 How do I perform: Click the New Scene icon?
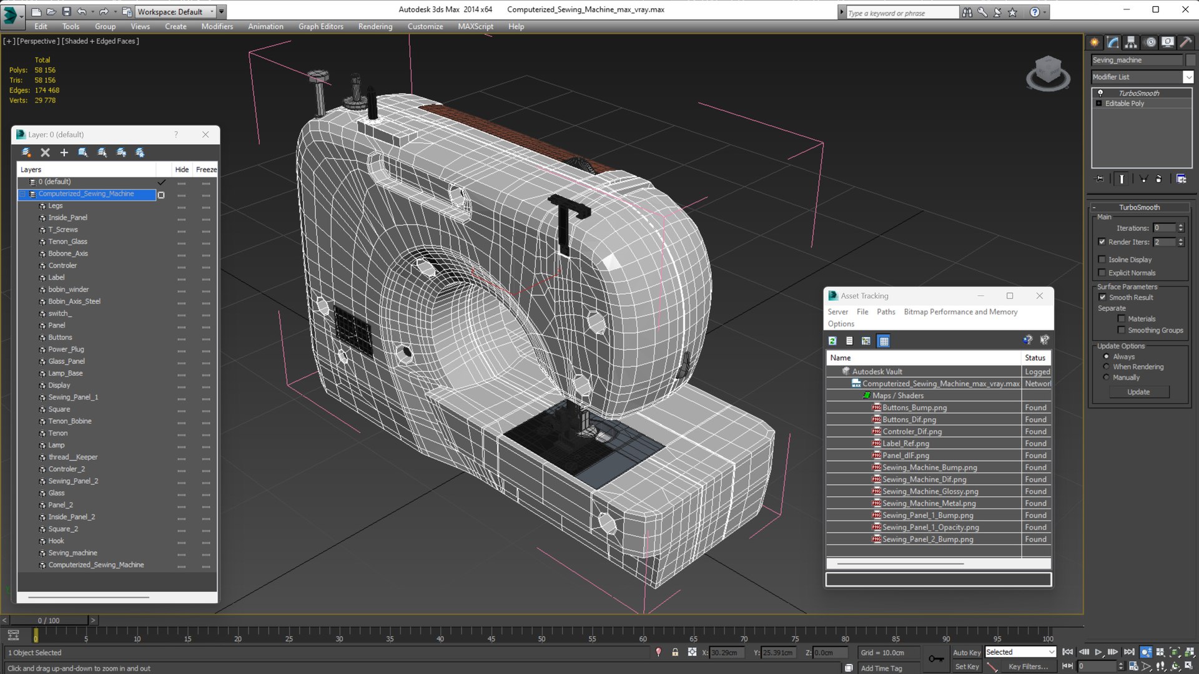tap(36, 12)
